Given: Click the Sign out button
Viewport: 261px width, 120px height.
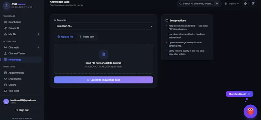Looking at the screenshot, I should tap(22, 110).
